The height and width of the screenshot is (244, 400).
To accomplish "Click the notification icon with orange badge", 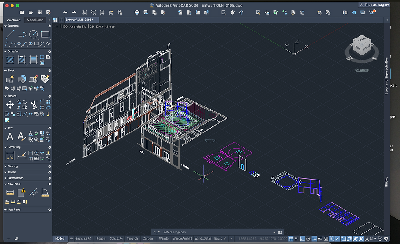I will [x=372, y=12].
